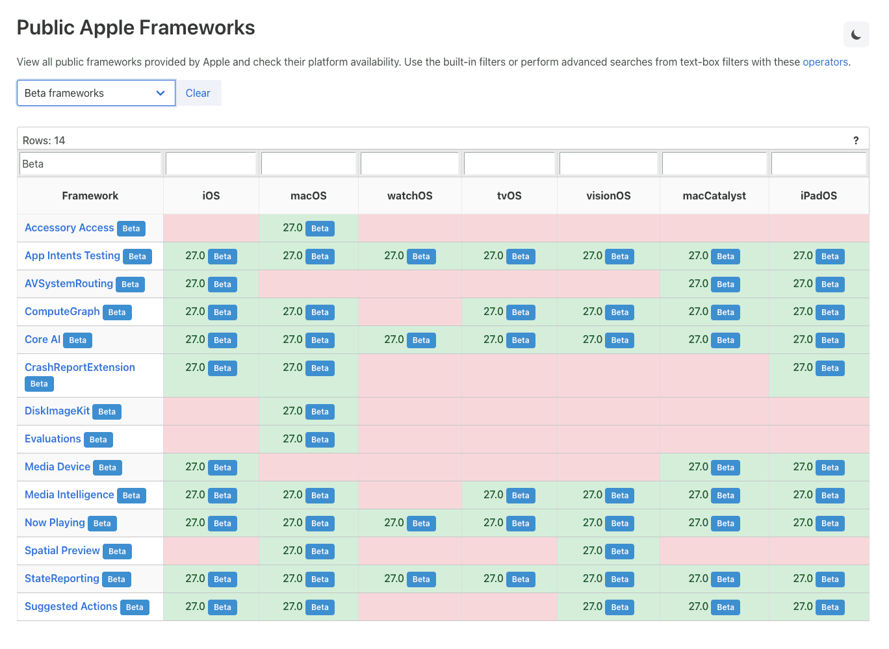Toggle dark mode moon icon
889x649 pixels.
(x=856, y=34)
